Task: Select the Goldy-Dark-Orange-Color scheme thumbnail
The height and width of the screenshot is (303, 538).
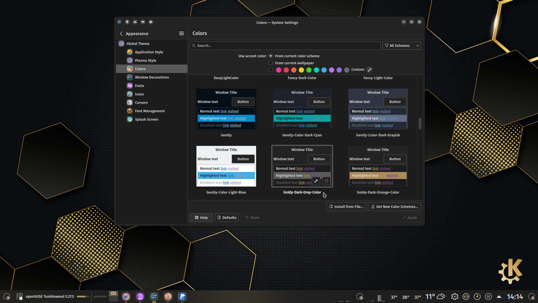Action: click(378, 166)
